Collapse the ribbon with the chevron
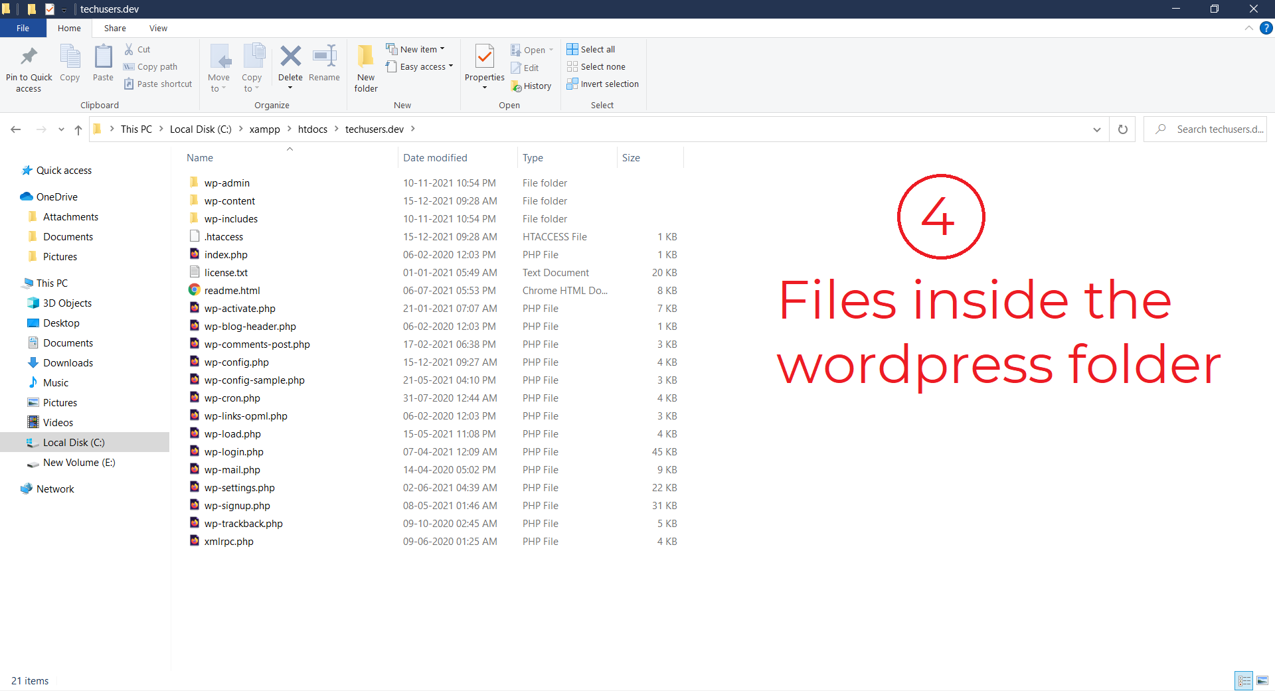The width and height of the screenshot is (1275, 691). (x=1248, y=28)
